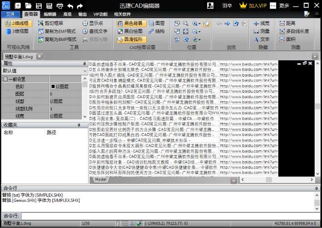Pin the 收藏夹 favorites panel
This screenshot has height=228, width=322.
tap(79, 125)
